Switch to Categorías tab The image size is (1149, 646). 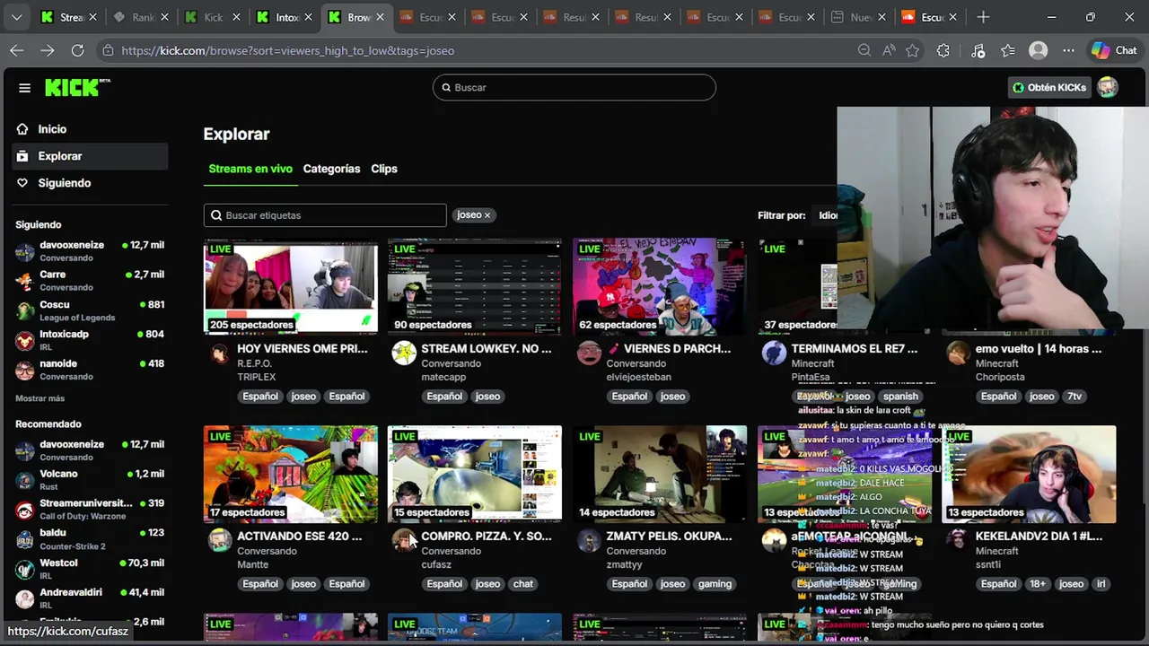point(331,169)
